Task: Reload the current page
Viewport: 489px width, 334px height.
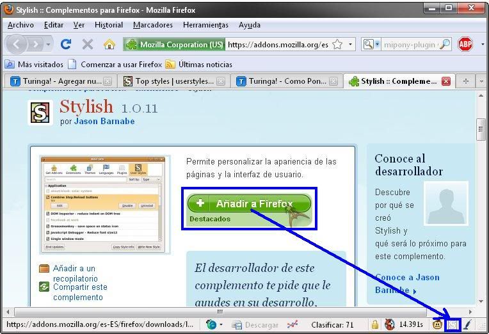Action: (66, 44)
